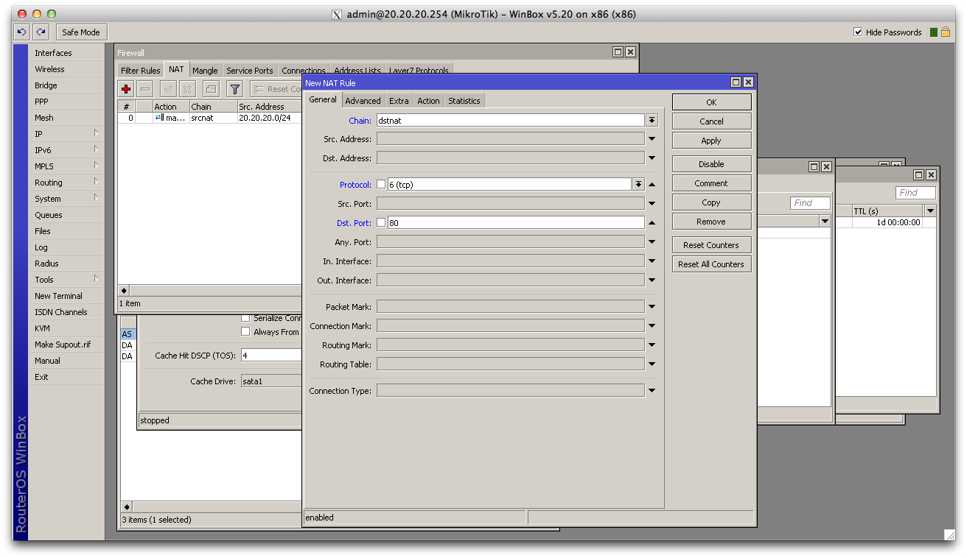Image resolution: width=967 pixels, height=558 pixels.
Task: Switch to the Advanced tab
Action: [x=363, y=101]
